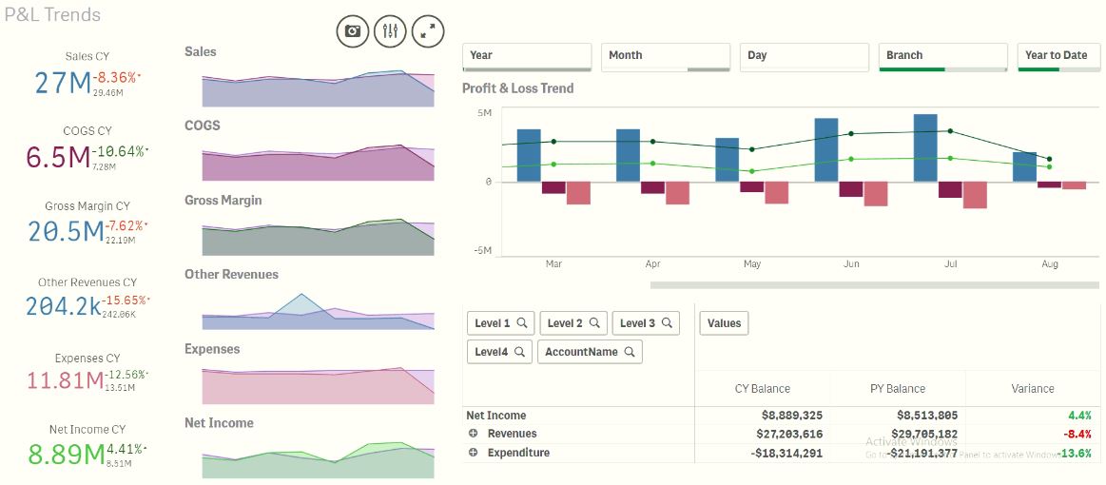Expand the Expenditure row
1106x485 pixels.
pyautogui.click(x=474, y=453)
